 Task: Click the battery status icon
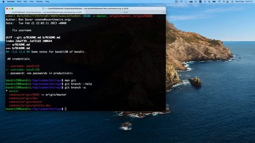[x=214, y=2]
